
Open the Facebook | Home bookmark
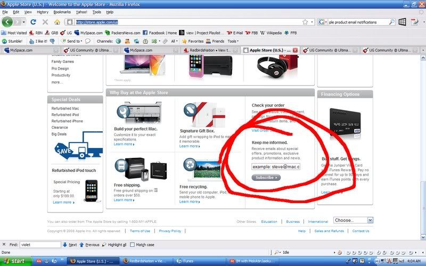160,33
